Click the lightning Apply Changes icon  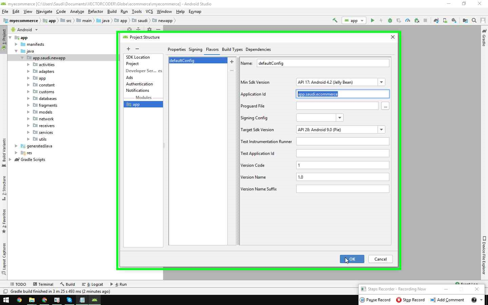click(x=381, y=20)
